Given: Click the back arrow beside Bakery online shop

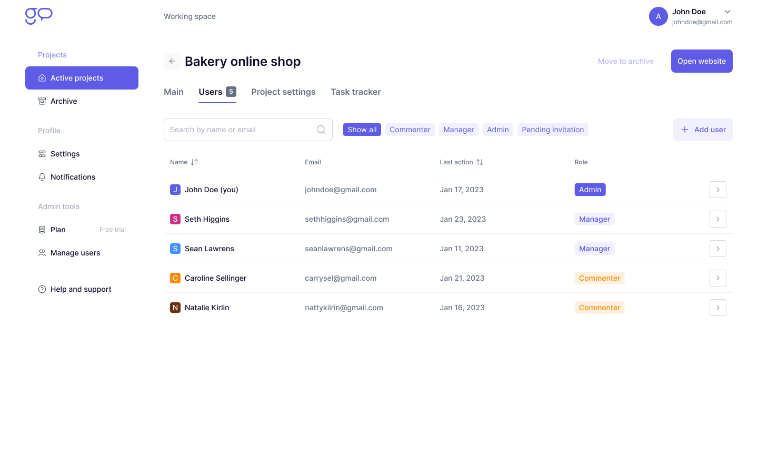Looking at the screenshot, I should (172, 61).
